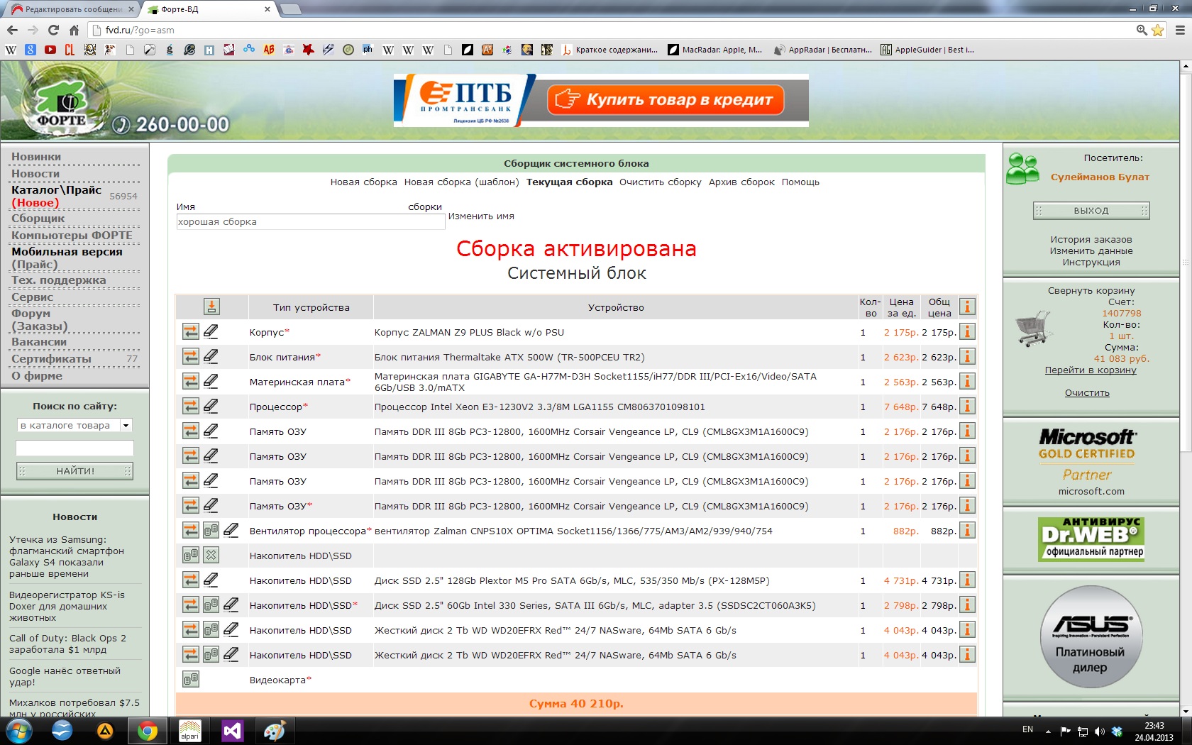Open Google Chrome from the taskbar
Viewport: 1192px width, 745px height.
click(148, 731)
